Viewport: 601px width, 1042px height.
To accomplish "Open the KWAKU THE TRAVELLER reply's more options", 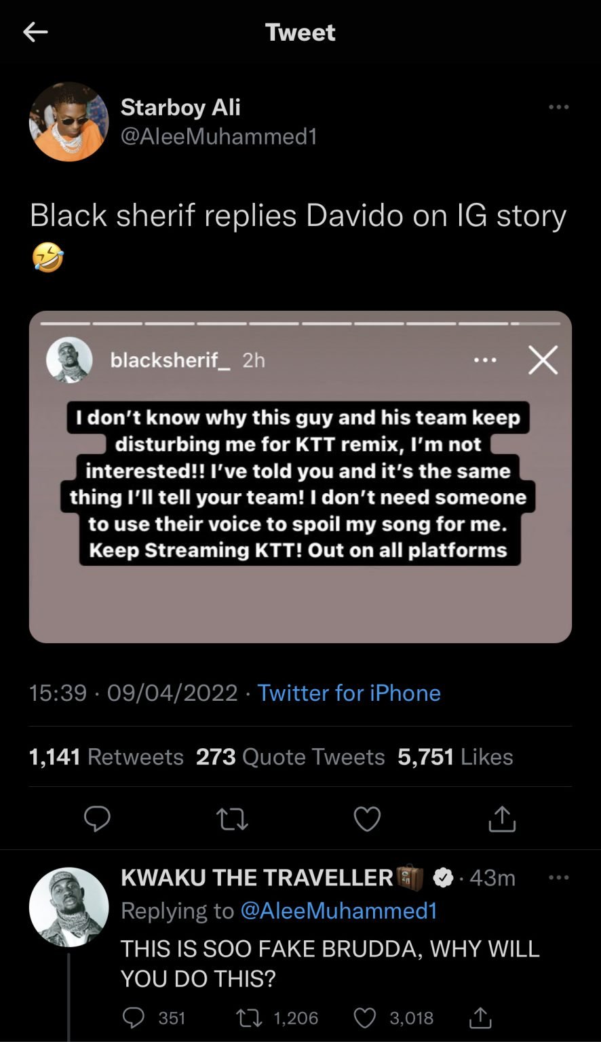I will tap(558, 878).
